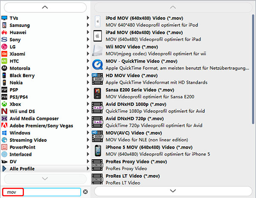
Task: Click the Windows logo icon
Action: (x=4, y=133)
